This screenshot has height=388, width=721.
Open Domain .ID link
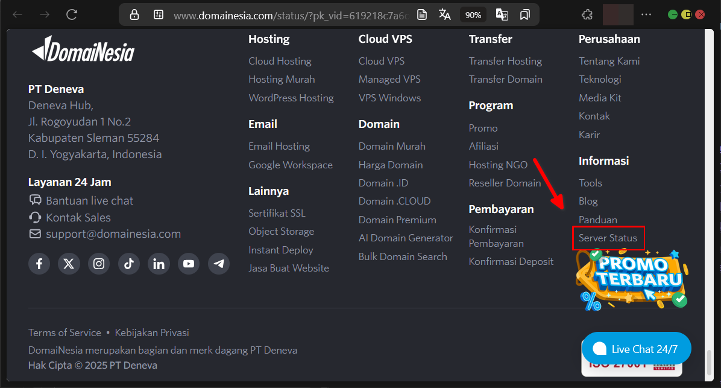tap(383, 183)
